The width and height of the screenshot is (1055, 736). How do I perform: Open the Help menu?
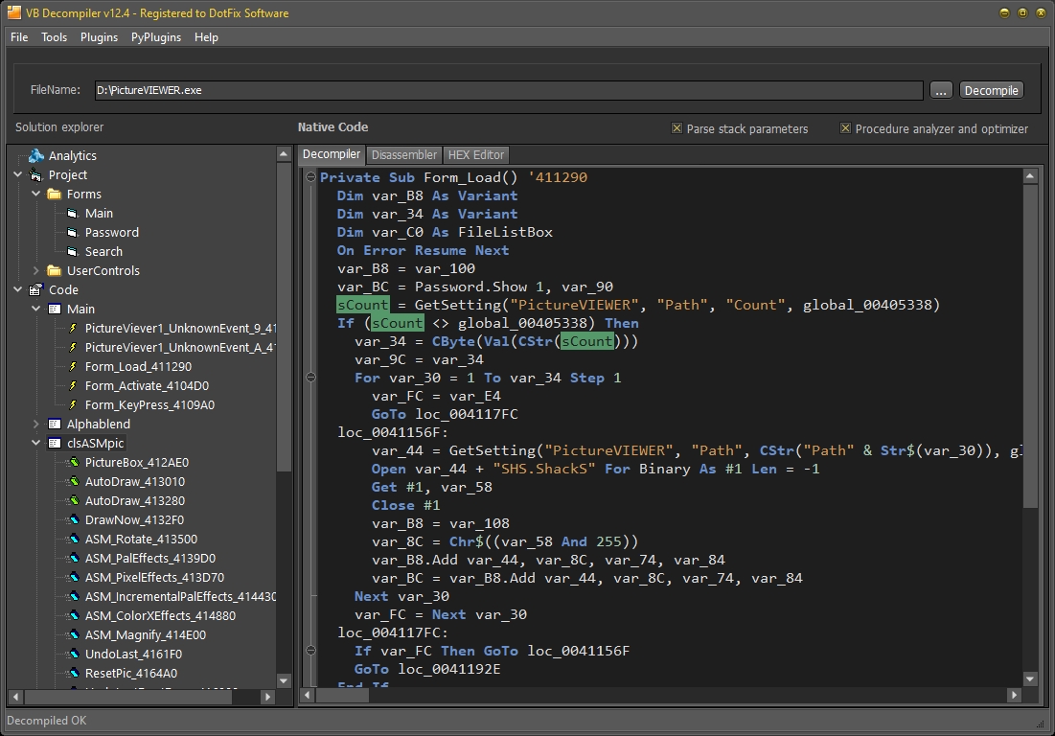tap(207, 37)
